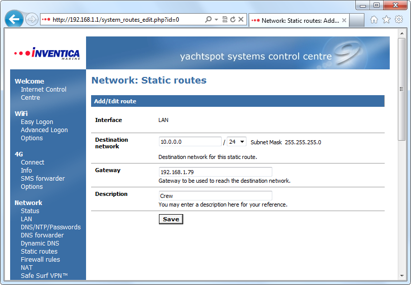
Task: Click the Description field containing Crew
Action: 216,196
